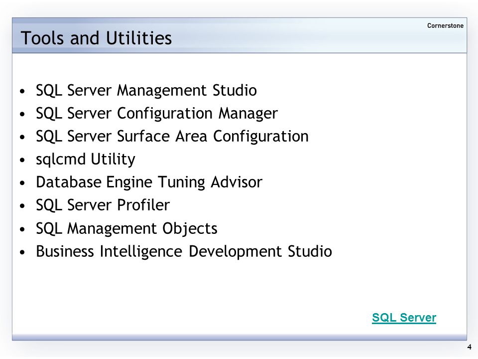Click the 'SQL Server Management Studio' bullet
The height and width of the screenshot is (359, 478).
(x=146, y=90)
